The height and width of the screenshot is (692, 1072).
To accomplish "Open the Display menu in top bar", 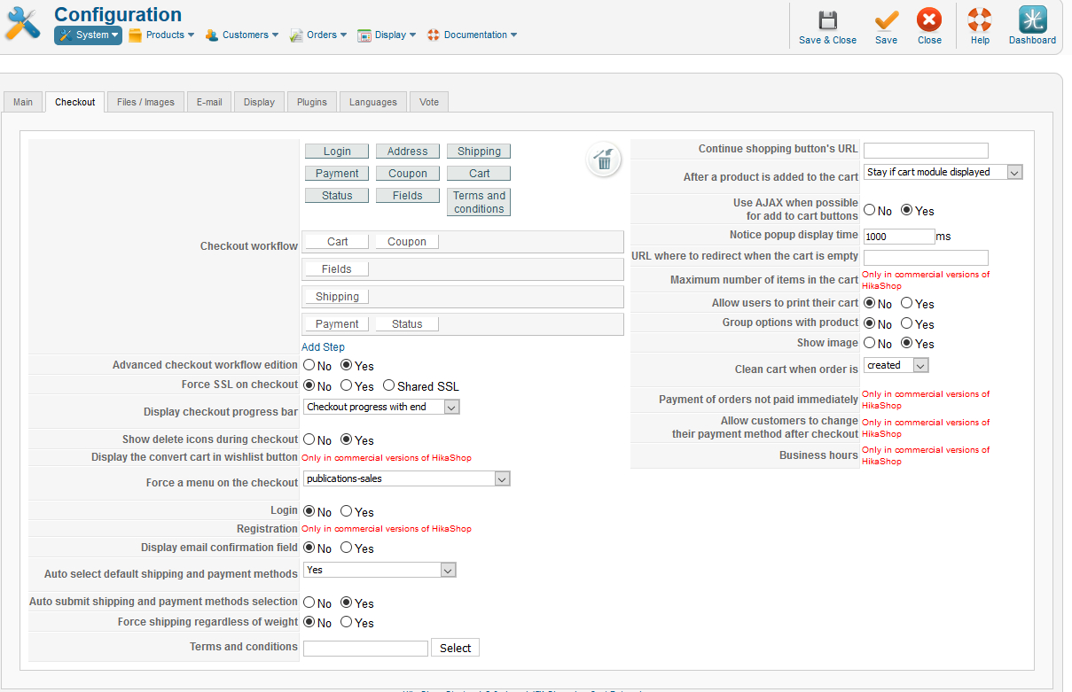I will tap(387, 35).
